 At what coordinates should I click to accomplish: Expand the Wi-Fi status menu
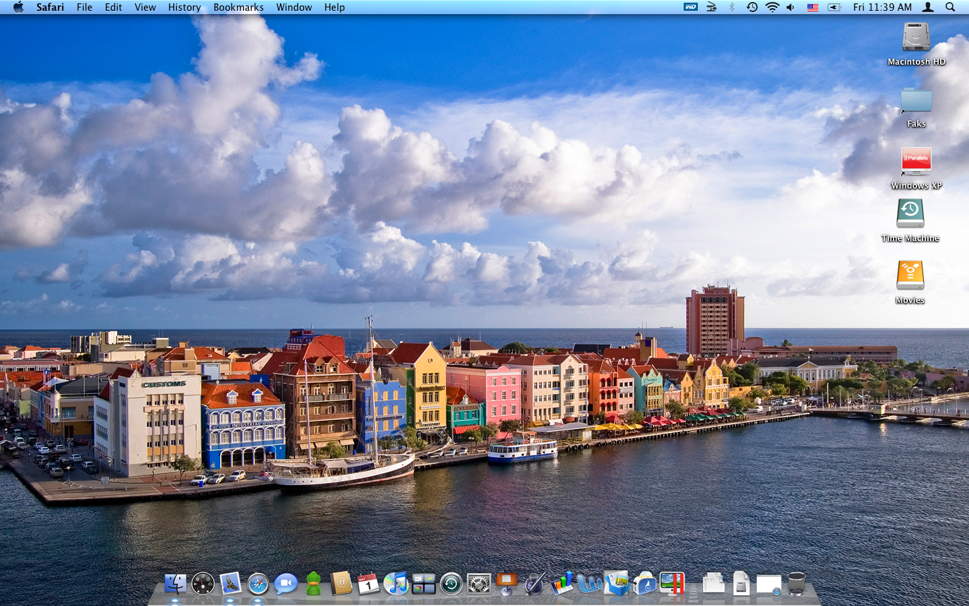pos(772,7)
